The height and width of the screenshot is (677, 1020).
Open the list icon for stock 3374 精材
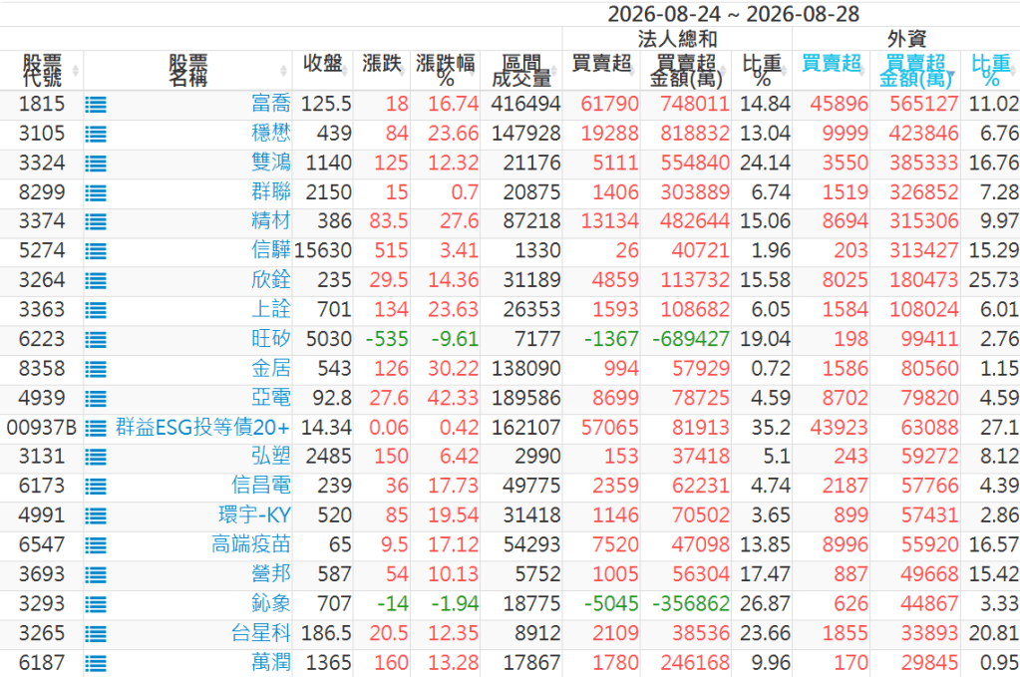pos(96,221)
